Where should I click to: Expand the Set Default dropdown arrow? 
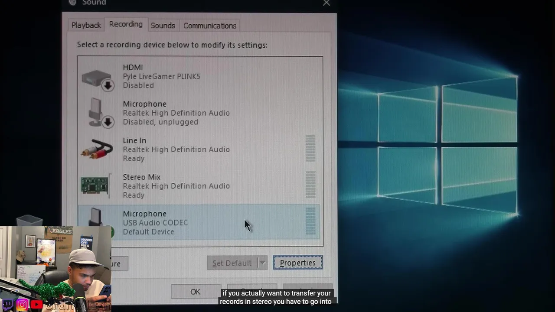pyautogui.click(x=262, y=263)
